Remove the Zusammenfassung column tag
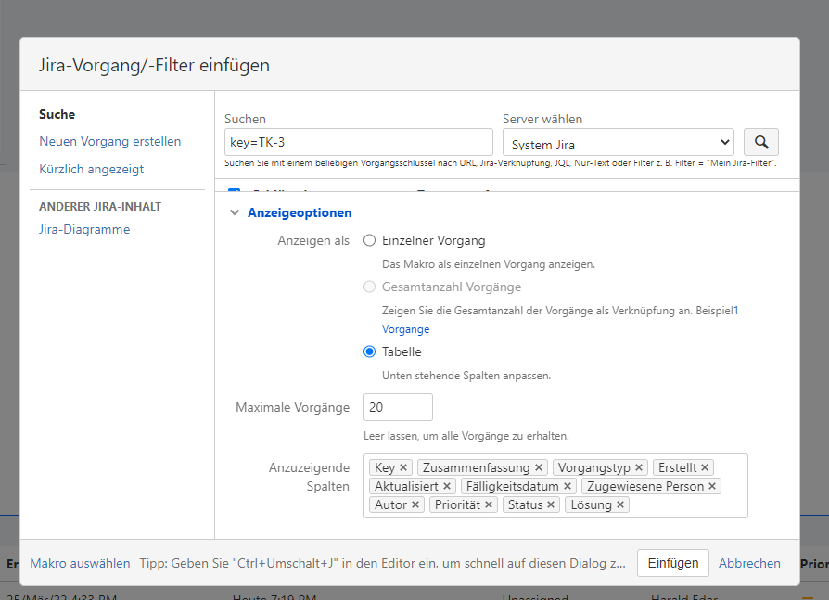The image size is (829, 600). [539, 467]
